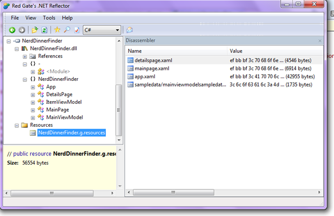
Task: Click the info panel horizontal scrollbar thumb
Action: point(52,193)
